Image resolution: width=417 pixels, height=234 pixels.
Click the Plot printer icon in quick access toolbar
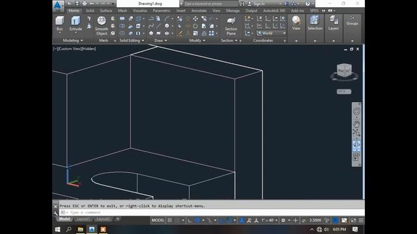point(85,3)
